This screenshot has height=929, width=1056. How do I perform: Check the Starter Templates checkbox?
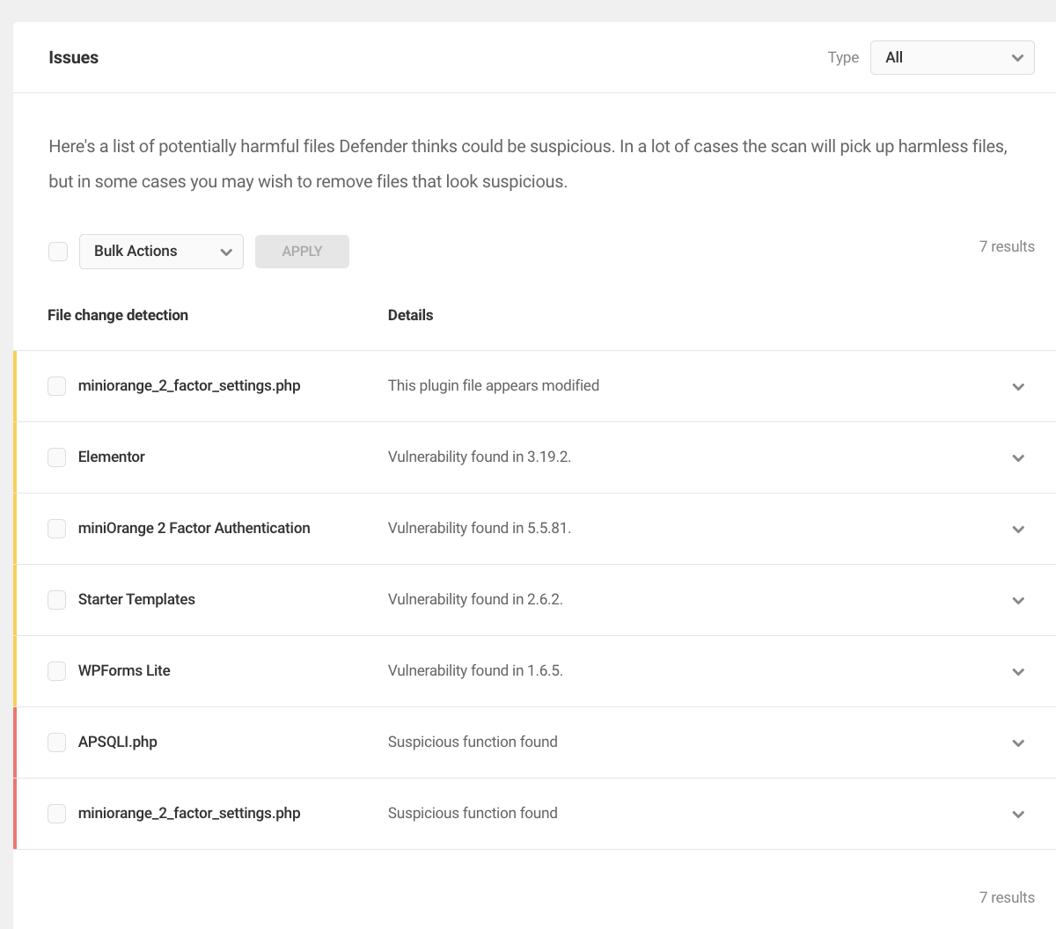point(57,600)
